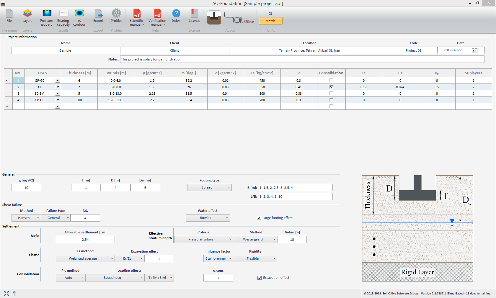Click Thickness [m] column header
496x298 pixels.
(79, 73)
